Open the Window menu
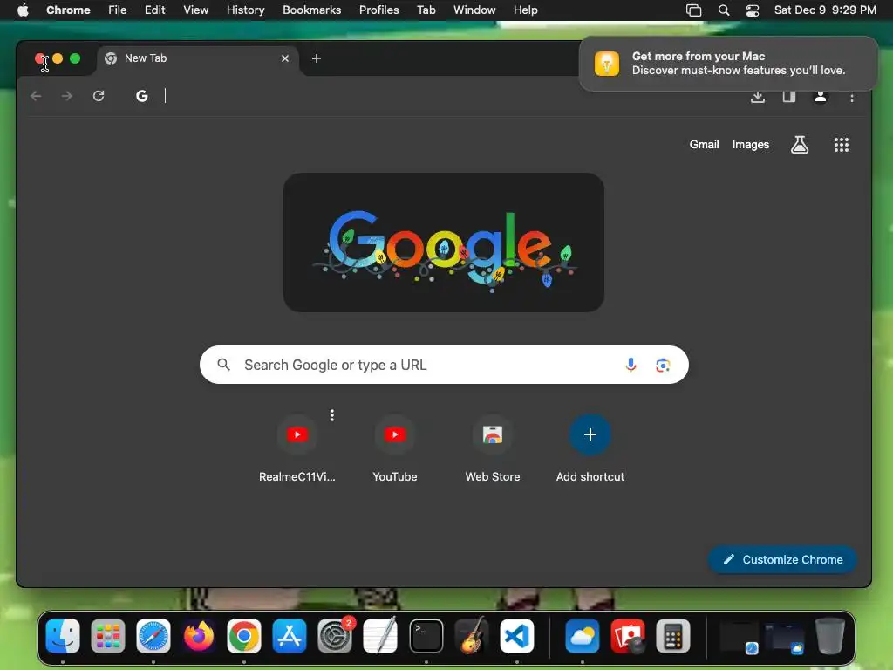Viewport: 893px width, 670px height. tap(474, 10)
